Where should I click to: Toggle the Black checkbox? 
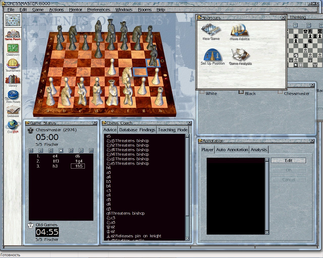pyautogui.click(x=241, y=92)
